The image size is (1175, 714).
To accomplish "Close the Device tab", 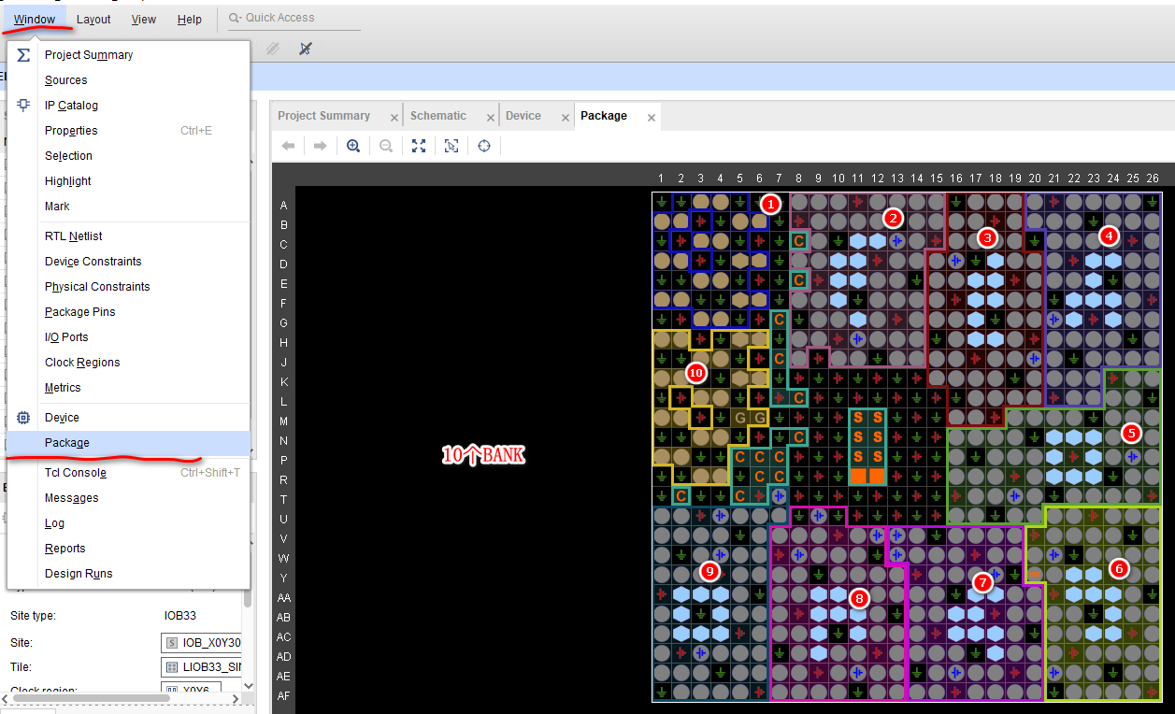I will (x=566, y=118).
